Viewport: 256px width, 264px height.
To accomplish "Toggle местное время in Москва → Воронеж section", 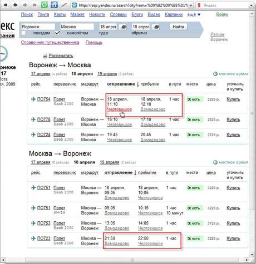I will (231, 162).
